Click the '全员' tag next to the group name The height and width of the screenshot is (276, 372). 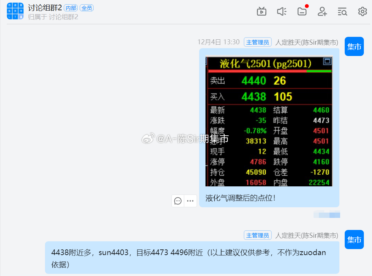(87, 7)
